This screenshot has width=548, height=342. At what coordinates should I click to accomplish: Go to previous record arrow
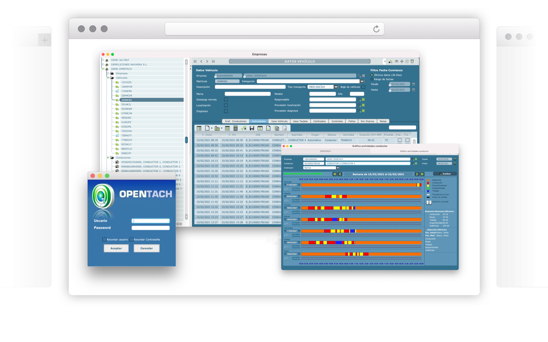[201, 61]
